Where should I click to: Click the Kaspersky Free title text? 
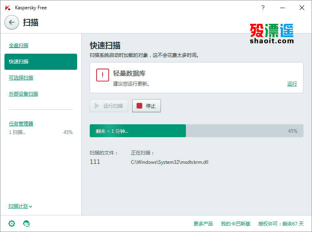[x=31, y=8]
